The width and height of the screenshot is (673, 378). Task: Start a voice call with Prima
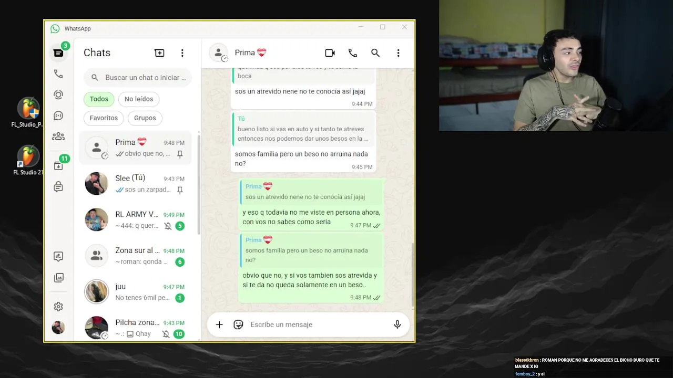coord(352,53)
